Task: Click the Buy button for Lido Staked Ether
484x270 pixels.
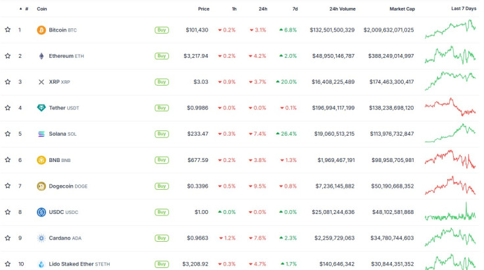Action: pyautogui.click(x=162, y=264)
